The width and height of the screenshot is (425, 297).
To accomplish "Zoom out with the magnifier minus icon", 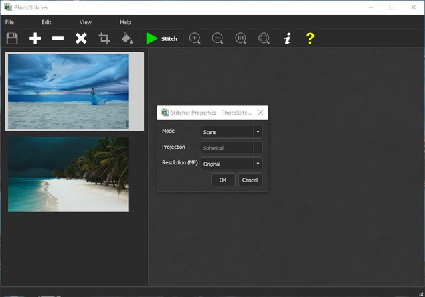I will pyautogui.click(x=218, y=38).
